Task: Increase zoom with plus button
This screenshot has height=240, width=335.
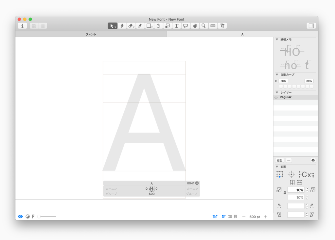Action: [266, 217]
